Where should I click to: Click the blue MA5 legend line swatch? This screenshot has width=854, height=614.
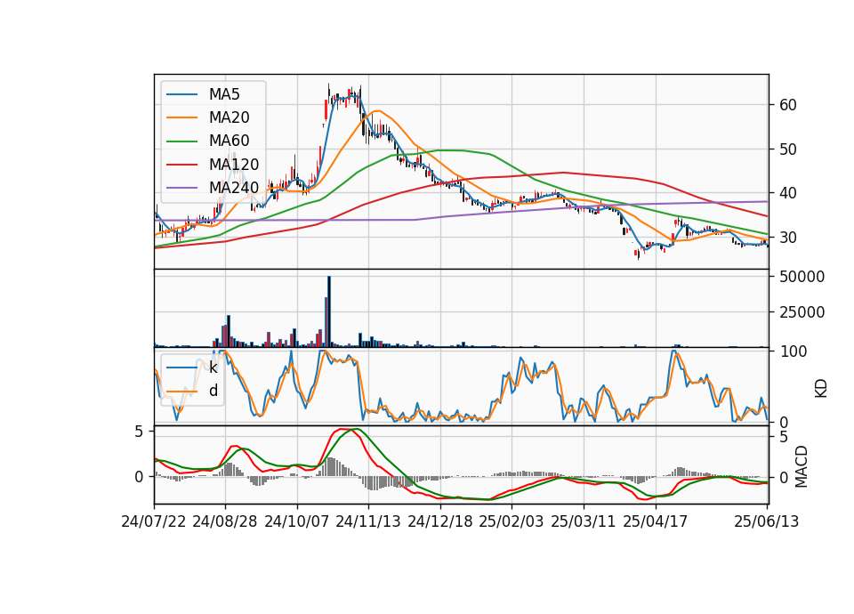click(x=181, y=95)
